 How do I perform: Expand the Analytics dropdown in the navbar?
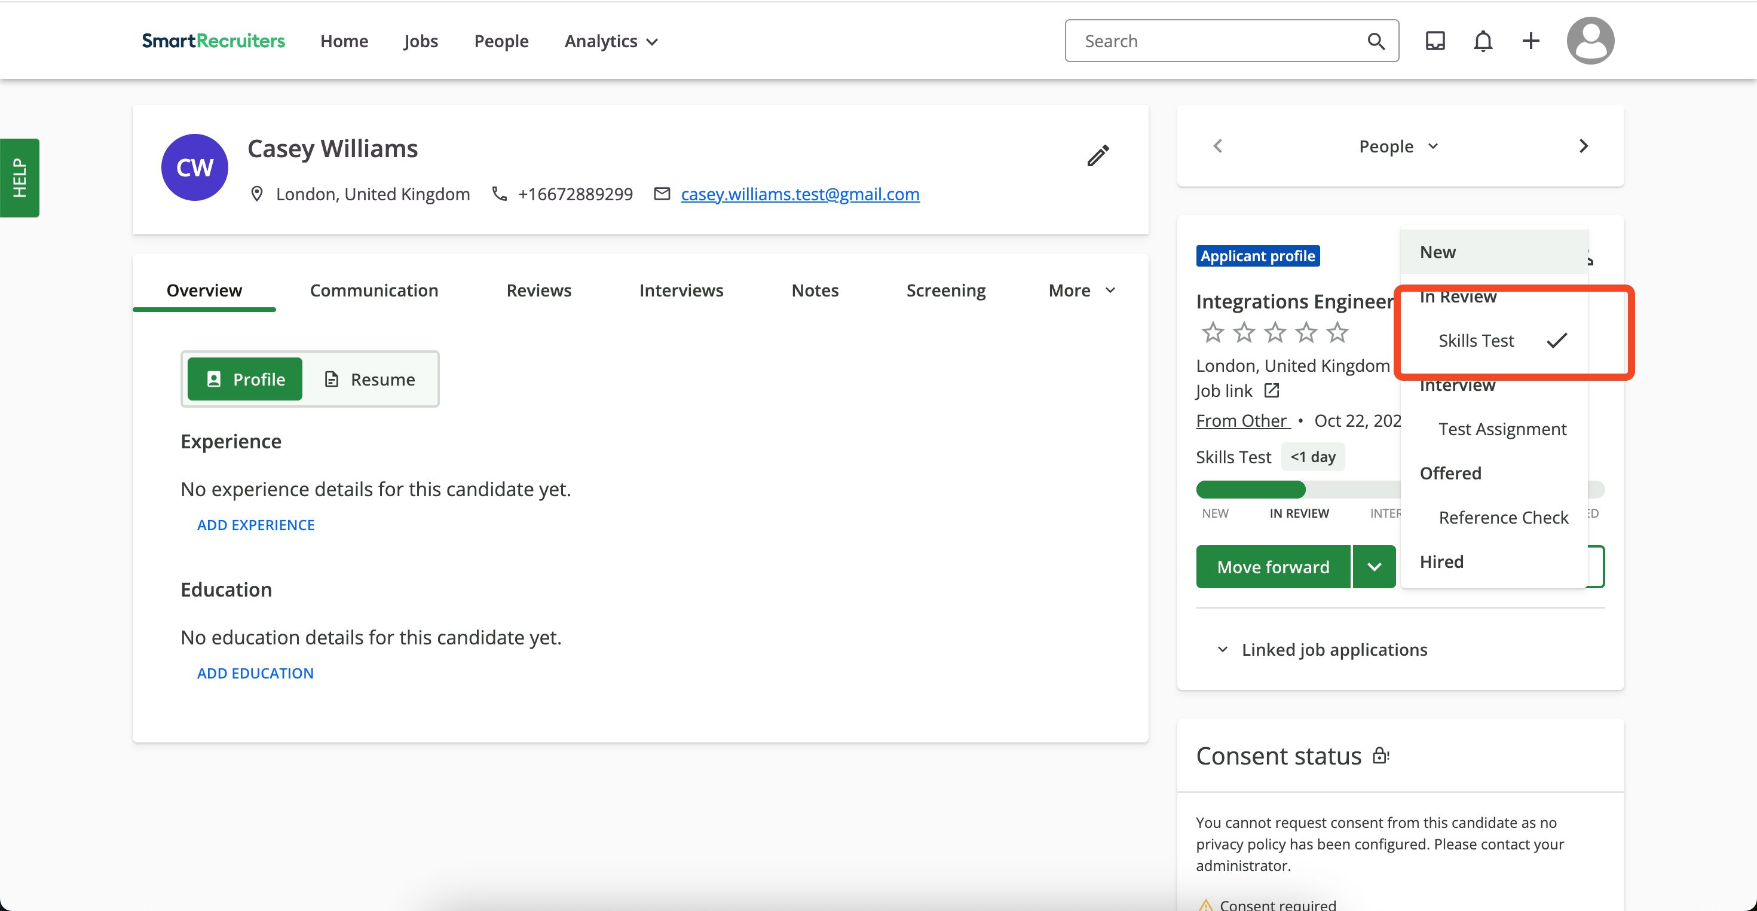point(611,41)
